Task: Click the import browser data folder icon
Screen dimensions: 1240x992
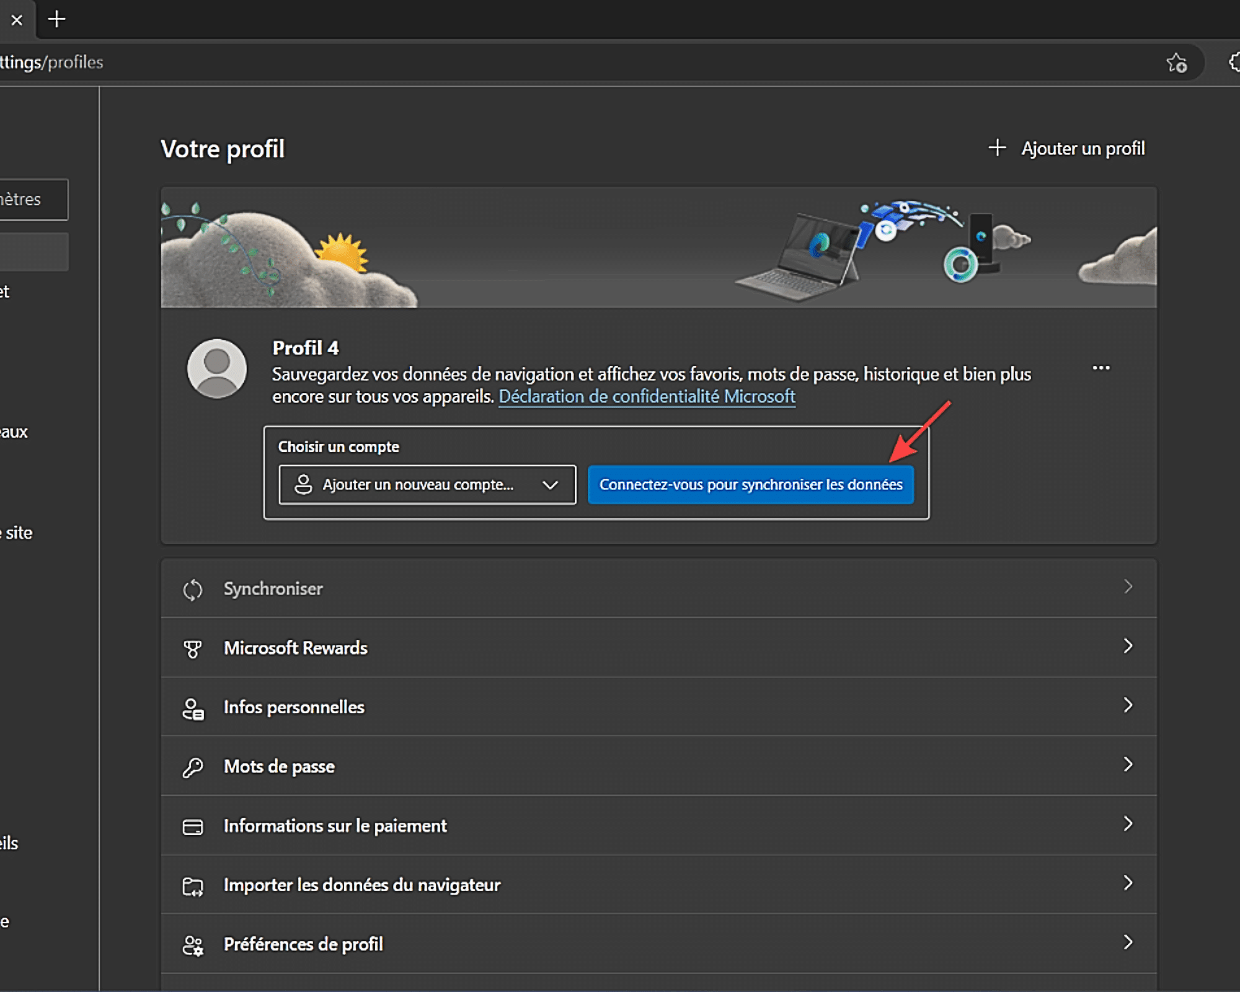Action: (x=193, y=887)
